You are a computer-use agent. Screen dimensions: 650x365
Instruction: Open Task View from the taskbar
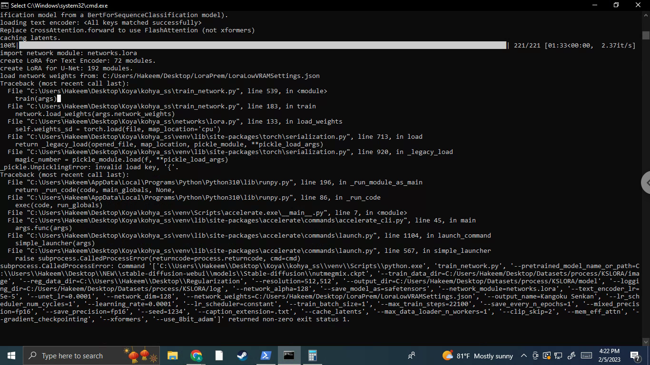click(x=412, y=355)
